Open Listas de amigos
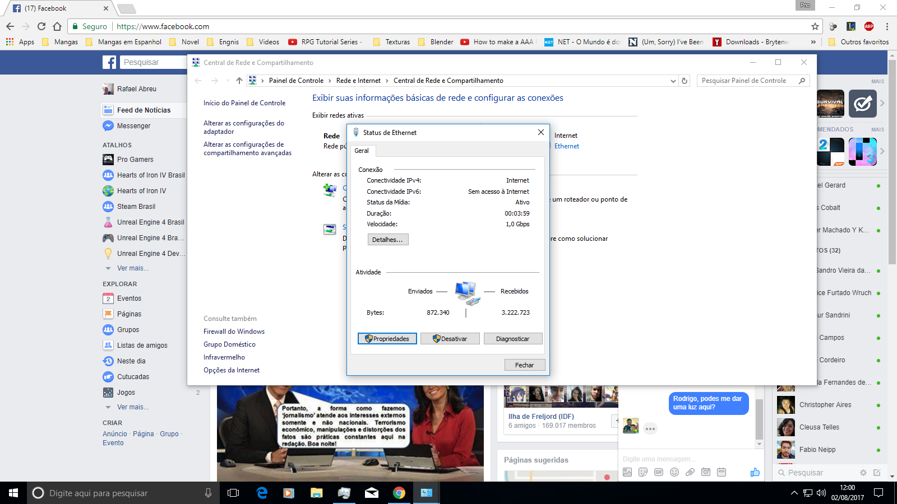Screen dimensions: 897x504 tap(142, 346)
